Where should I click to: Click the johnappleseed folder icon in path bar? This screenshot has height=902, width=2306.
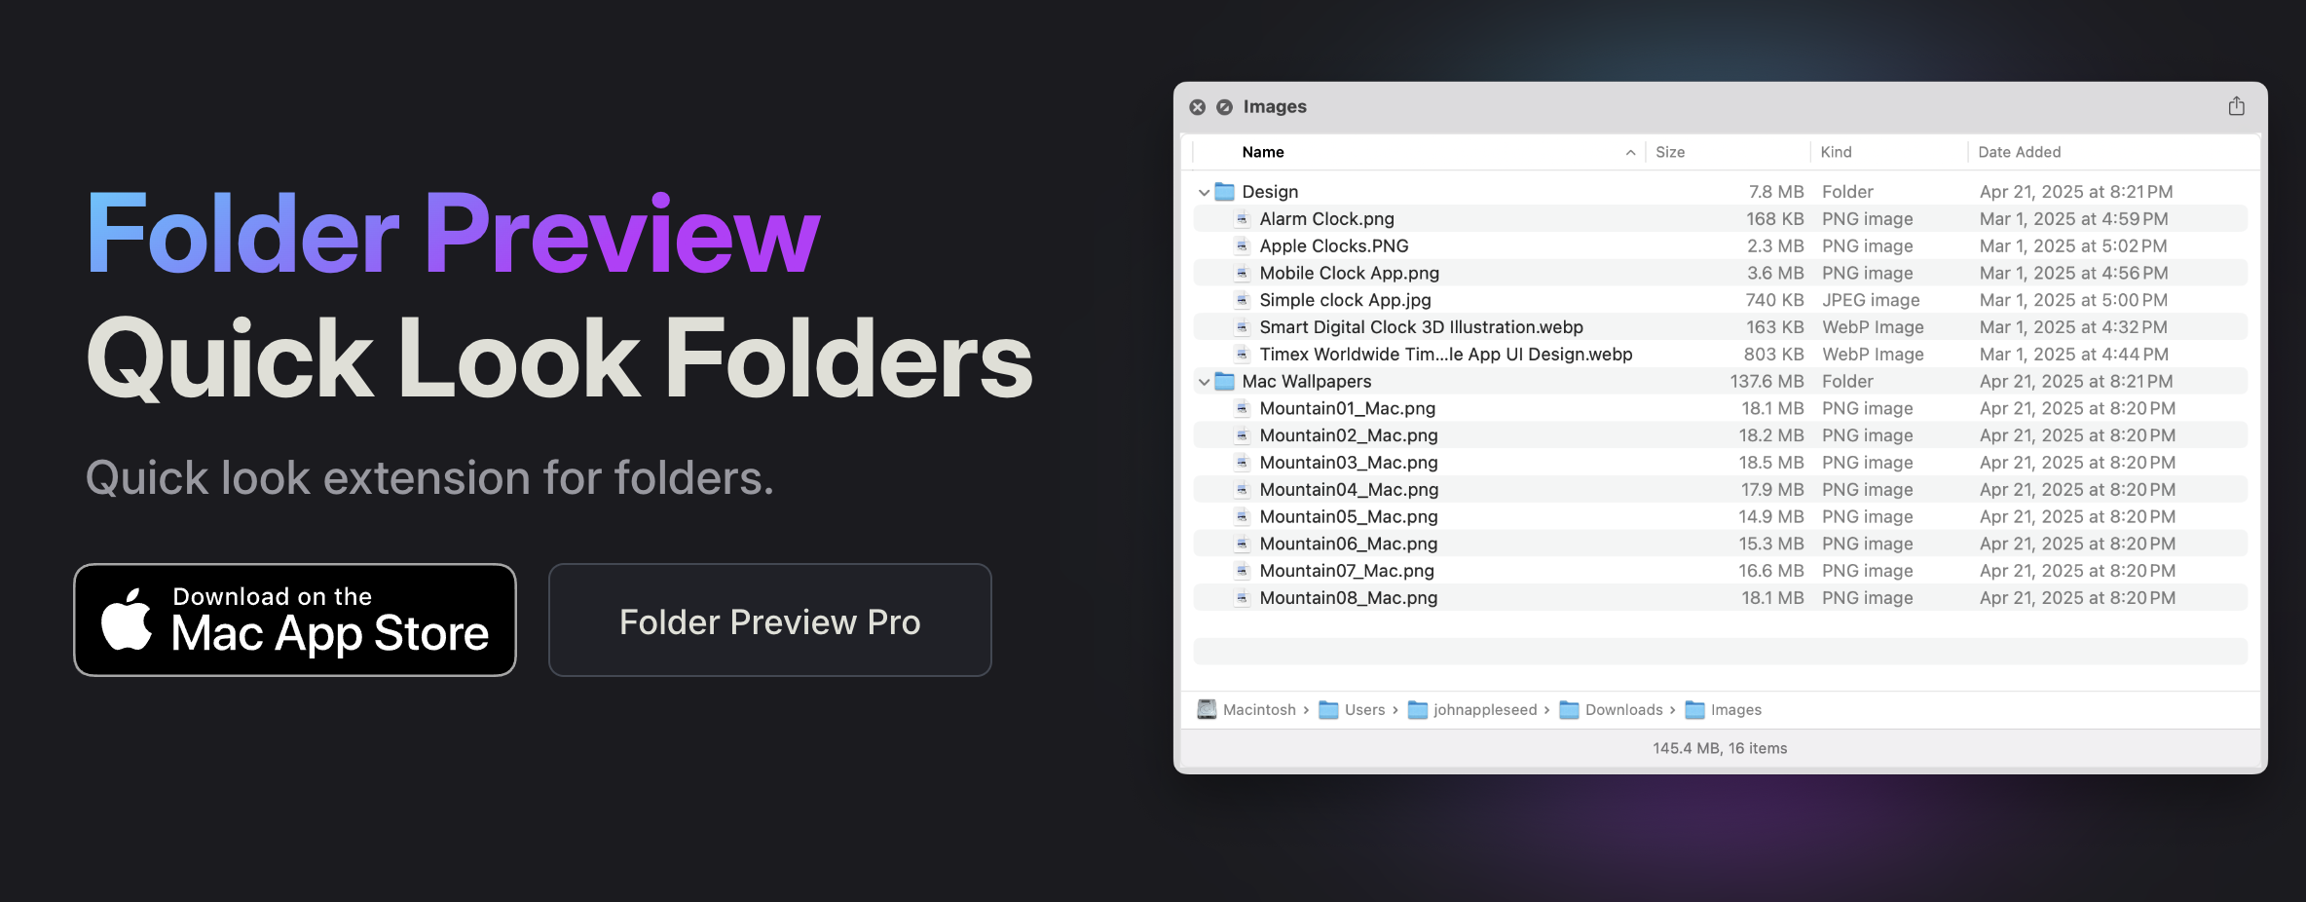pos(1418,710)
